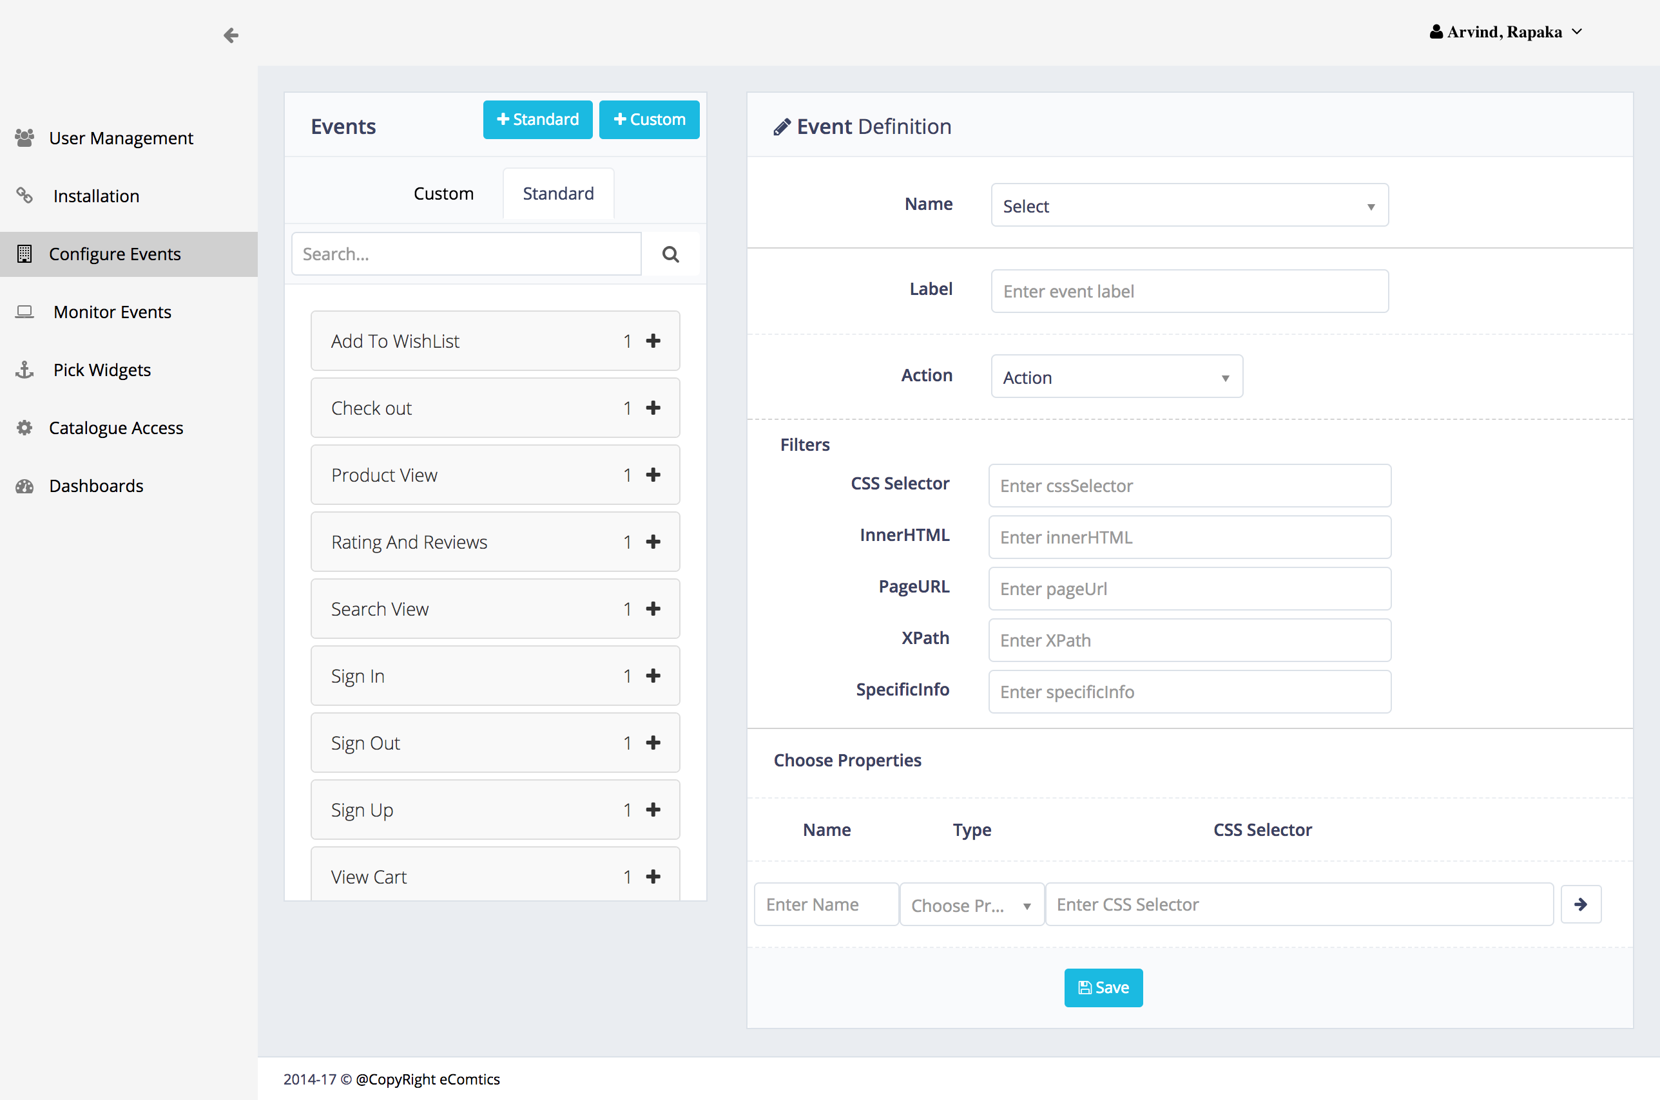Click the Event Definition pencil icon
The width and height of the screenshot is (1660, 1100).
781,127
